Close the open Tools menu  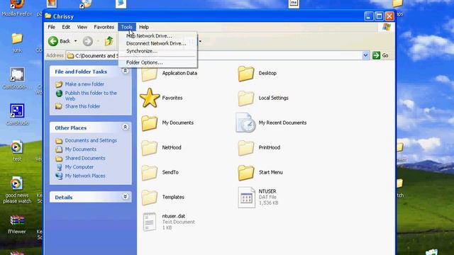pyautogui.click(x=127, y=27)
